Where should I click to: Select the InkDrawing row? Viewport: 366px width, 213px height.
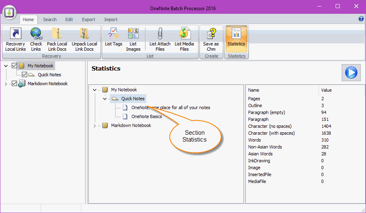(x=305, y=161)
